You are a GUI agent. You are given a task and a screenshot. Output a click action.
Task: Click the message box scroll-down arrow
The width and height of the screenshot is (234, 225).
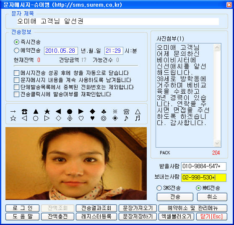217,143
